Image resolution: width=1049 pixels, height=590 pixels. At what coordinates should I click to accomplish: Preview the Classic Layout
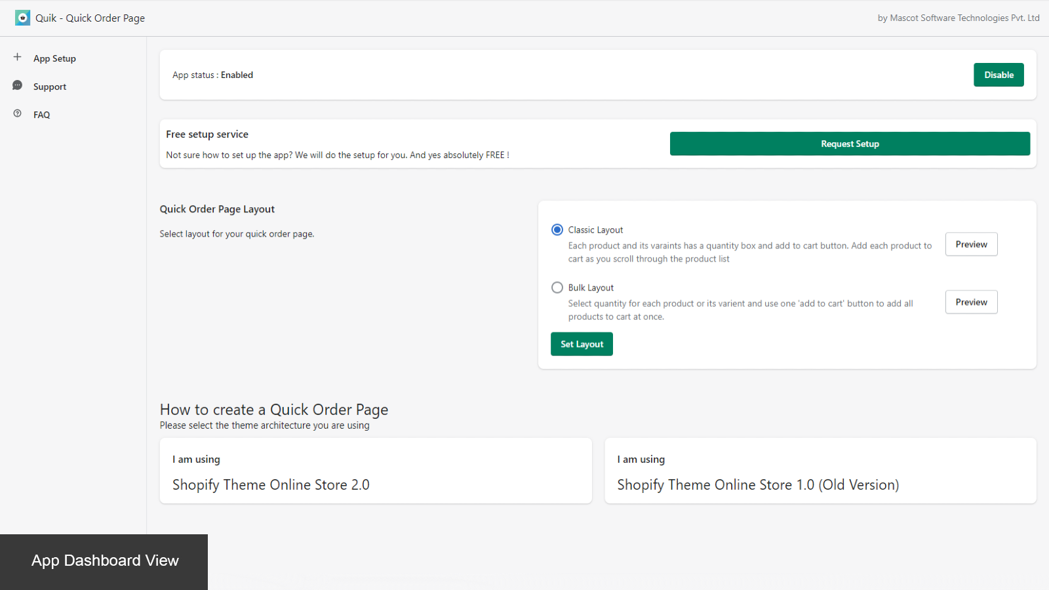coord(971,244)
